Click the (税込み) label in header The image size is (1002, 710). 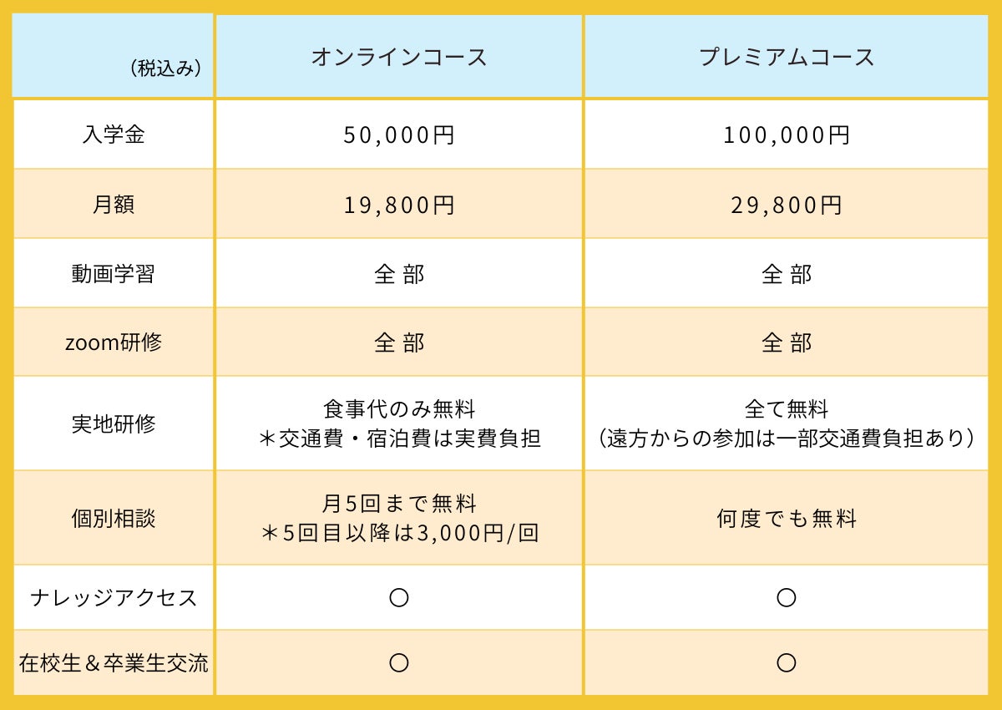pyautogui.click(x=166, y=70)
